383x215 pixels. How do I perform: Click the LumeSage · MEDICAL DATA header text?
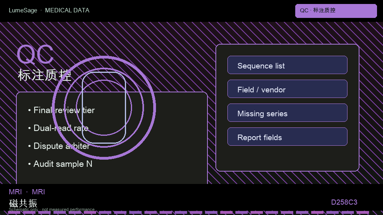49,10
